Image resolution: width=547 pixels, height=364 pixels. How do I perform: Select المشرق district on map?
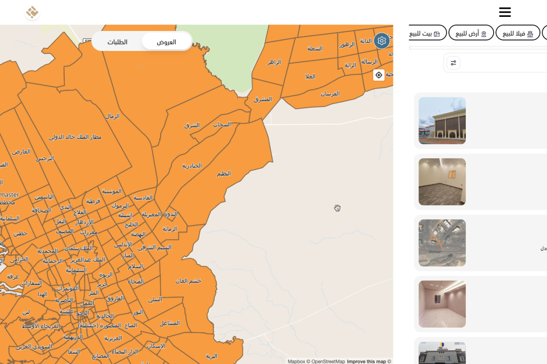click(x=263, y=99)
